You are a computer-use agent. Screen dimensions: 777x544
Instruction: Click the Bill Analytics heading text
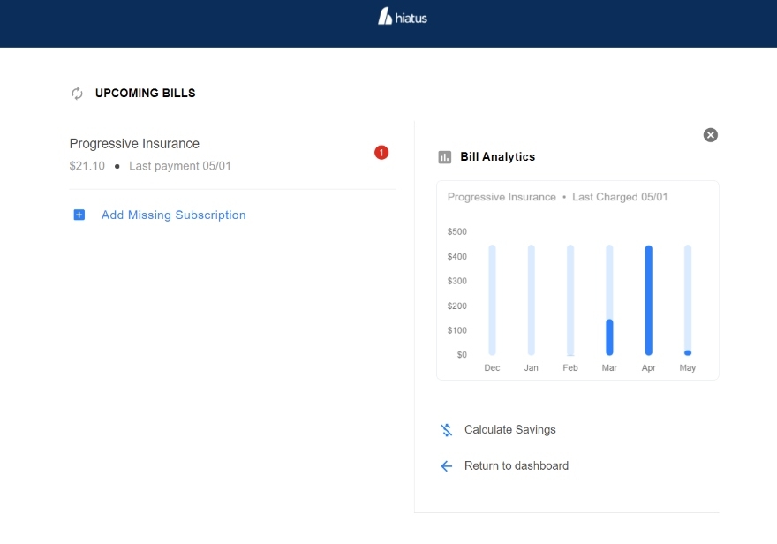[x=497, y=156]
